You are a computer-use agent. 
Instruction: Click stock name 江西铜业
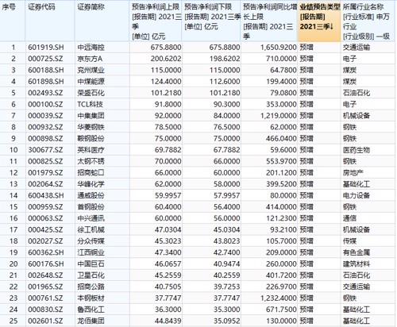tap(91, 252)
